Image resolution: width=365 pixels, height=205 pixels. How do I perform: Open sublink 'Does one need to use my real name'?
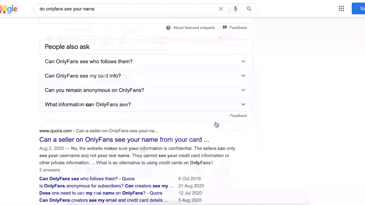pos(101,193)
